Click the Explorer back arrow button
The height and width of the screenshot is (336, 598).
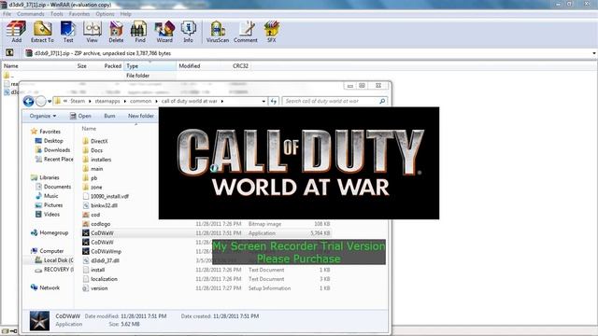(x=29, y=102)
